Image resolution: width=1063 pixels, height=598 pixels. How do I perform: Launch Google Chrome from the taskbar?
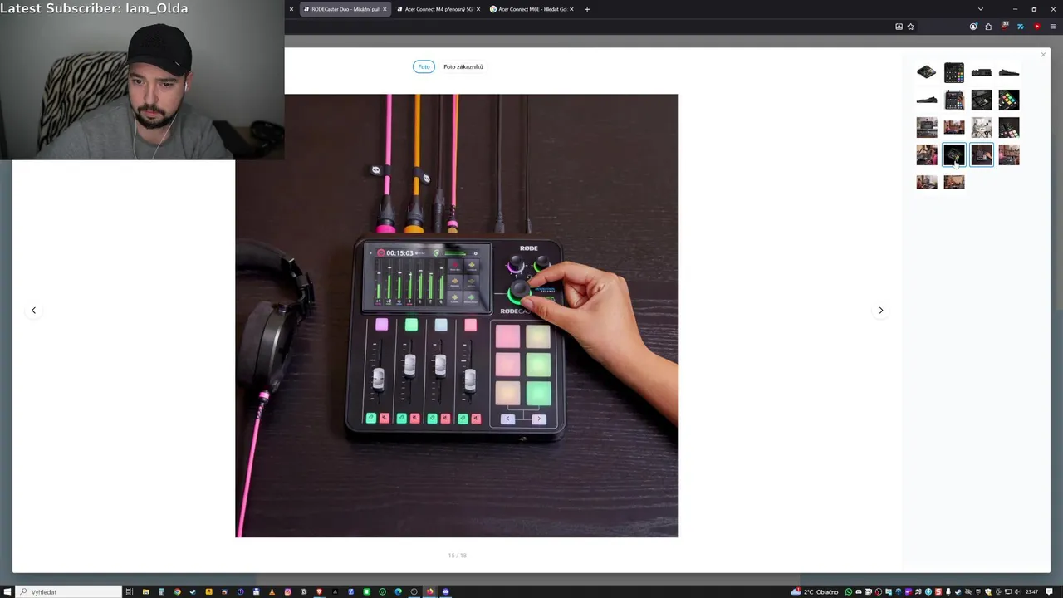[x=178, y=591]
